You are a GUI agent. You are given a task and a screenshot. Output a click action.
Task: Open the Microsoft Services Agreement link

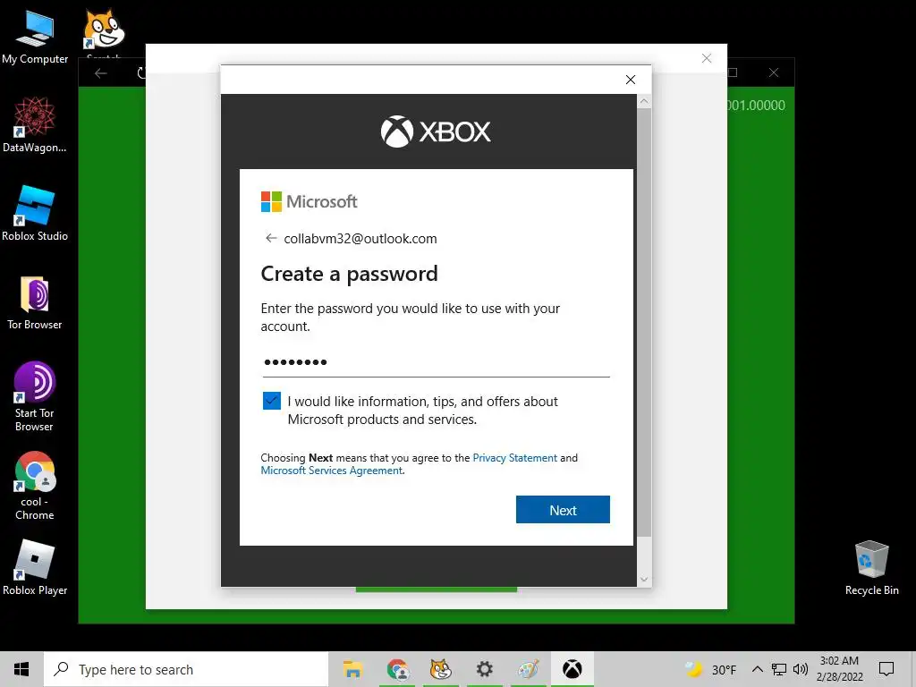[331, 471]
